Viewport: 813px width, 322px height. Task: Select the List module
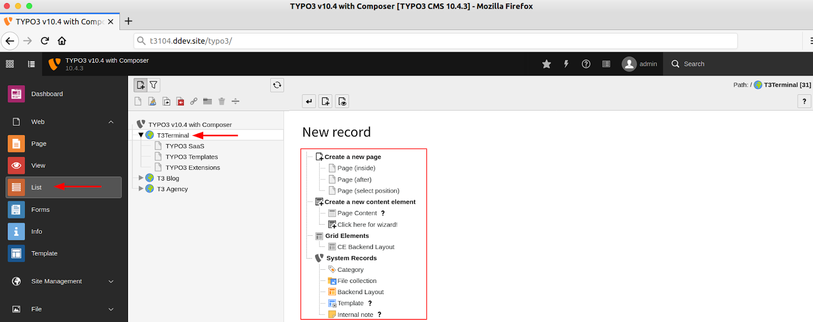(x=37, y=188)
